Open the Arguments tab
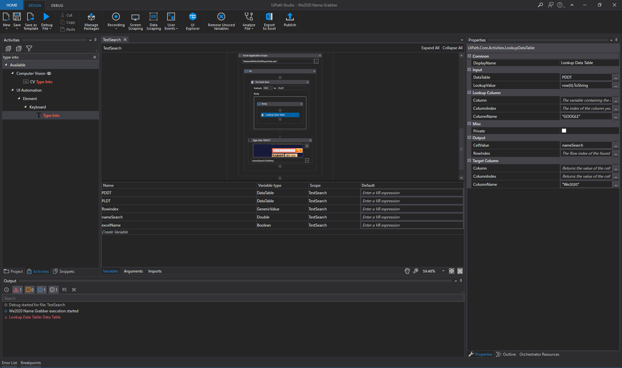 click(x=133, y=271)
